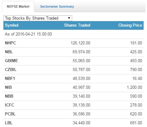Click the NHPC symbol
The height and width of the screenshot is (127, 147).
pos(10,43)
